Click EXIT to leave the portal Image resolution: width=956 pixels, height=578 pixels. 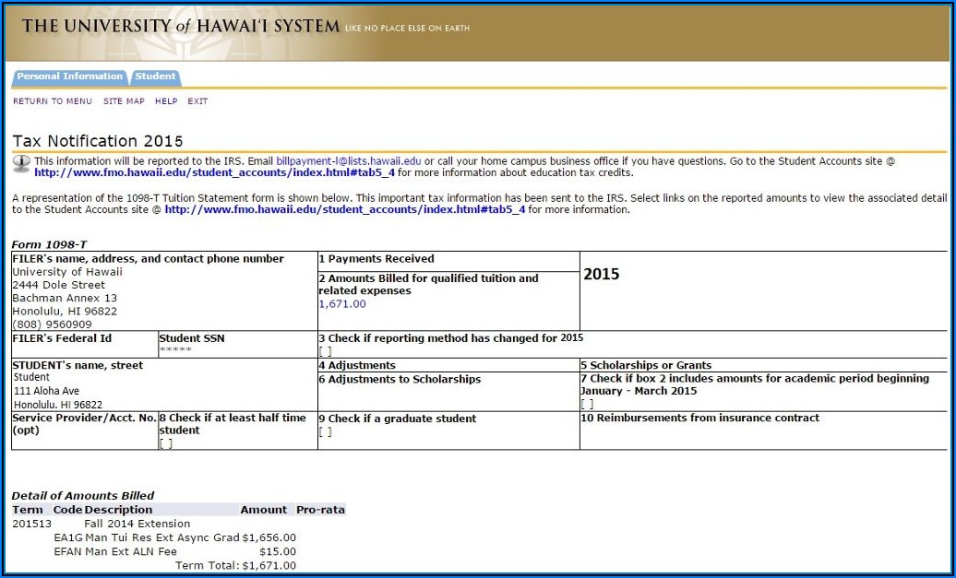pyautogui.click(x=197, y=101)
